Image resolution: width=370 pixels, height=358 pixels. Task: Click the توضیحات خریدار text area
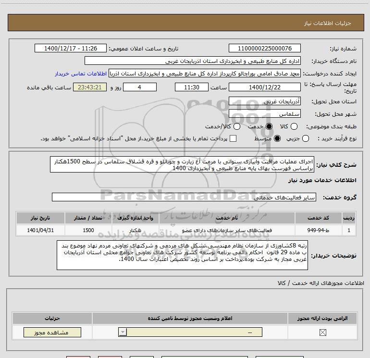click(x=182, y=255)
